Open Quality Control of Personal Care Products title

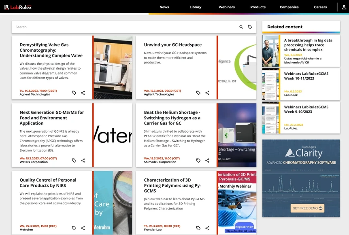click(x=48, y=182)
